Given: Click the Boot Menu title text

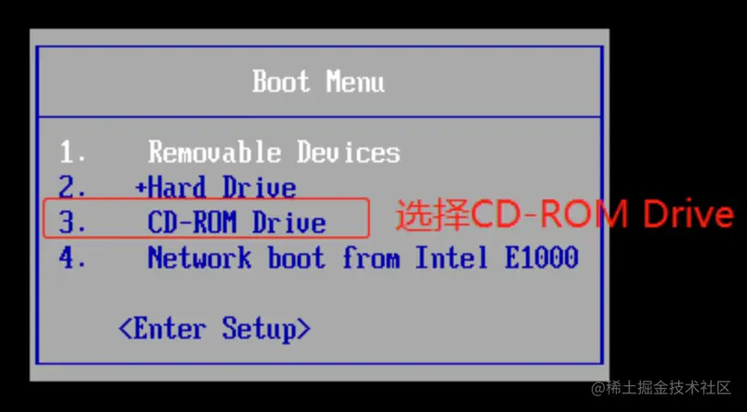Looking at the screenshot, I should click(319, 82).
